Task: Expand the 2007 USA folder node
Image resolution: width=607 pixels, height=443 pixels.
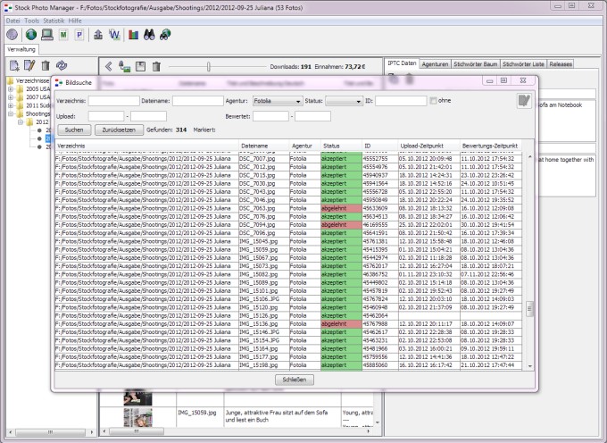Action: click(11, 97)
